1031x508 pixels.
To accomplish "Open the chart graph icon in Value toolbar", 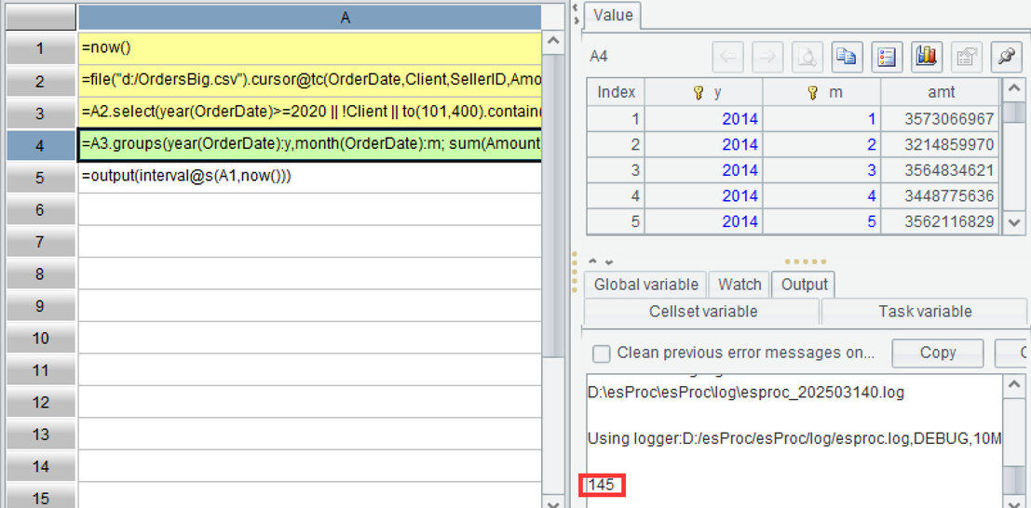I will [926, 57].
